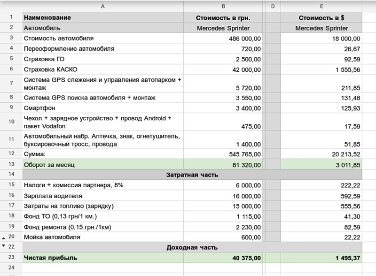Click the GPS слежения и управления автопарком cell
Image resolution: width=376 pixels, height=276 pixels.
[103, 84]
